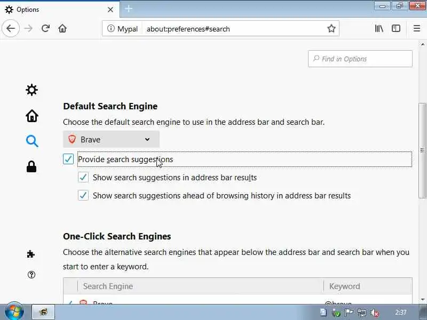Click the site info icon beside Mypal
The image size is (427, 320).
click(110, 28)
